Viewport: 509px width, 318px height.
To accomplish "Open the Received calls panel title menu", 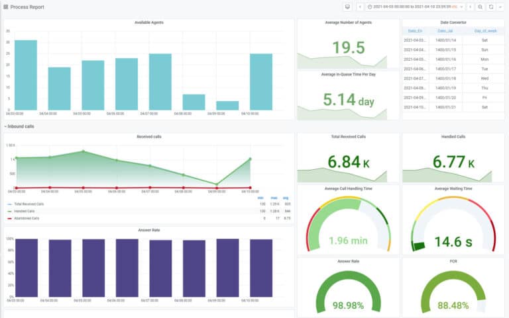I will pyautogui.click(x=148, y=137).
